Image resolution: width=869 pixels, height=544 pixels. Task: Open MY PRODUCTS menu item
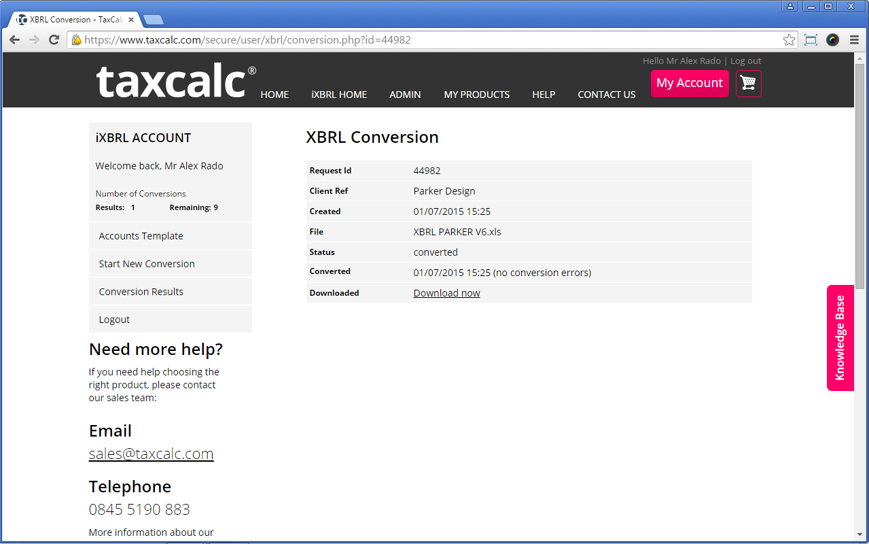coord(477,95)
